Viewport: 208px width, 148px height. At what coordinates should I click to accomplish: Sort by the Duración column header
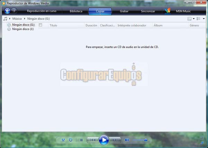coord(91,25)
